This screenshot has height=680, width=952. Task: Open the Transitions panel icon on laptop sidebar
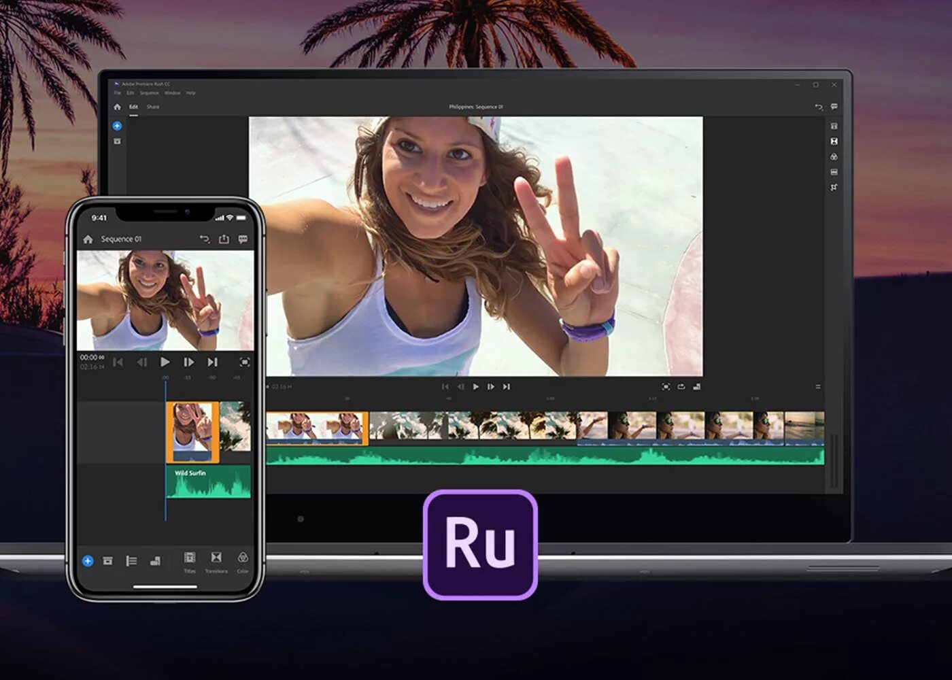point(834,141)
